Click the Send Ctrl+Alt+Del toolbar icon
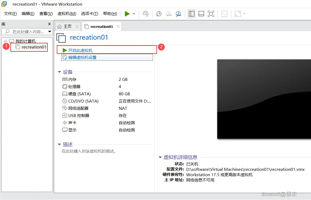The height and width of the screenshot is (200, 311). (x=146, y=14)
